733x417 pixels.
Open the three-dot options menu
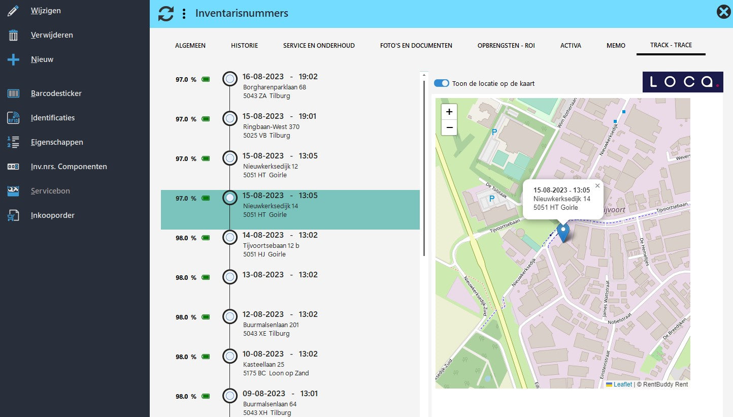coord(184,14)
